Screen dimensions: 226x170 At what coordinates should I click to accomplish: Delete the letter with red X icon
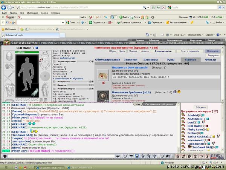tap(103, 83)
